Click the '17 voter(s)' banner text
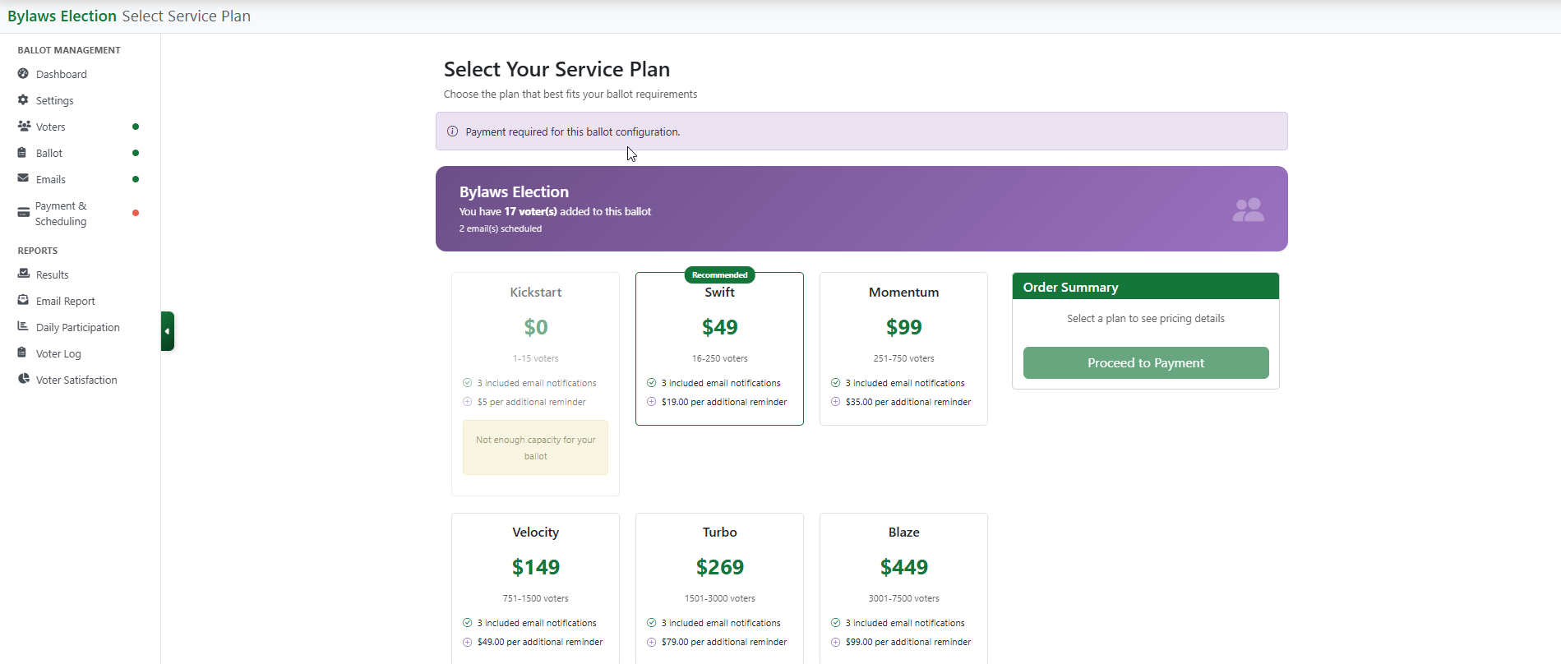The image size is (1561, 664). click(x=530, y=211)
